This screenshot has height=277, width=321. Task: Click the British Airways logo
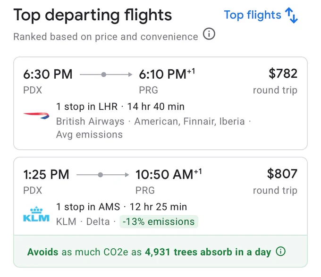[x=36, y=115]
